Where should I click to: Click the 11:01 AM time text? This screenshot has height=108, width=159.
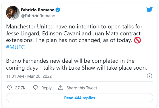[x=16, y=76]
